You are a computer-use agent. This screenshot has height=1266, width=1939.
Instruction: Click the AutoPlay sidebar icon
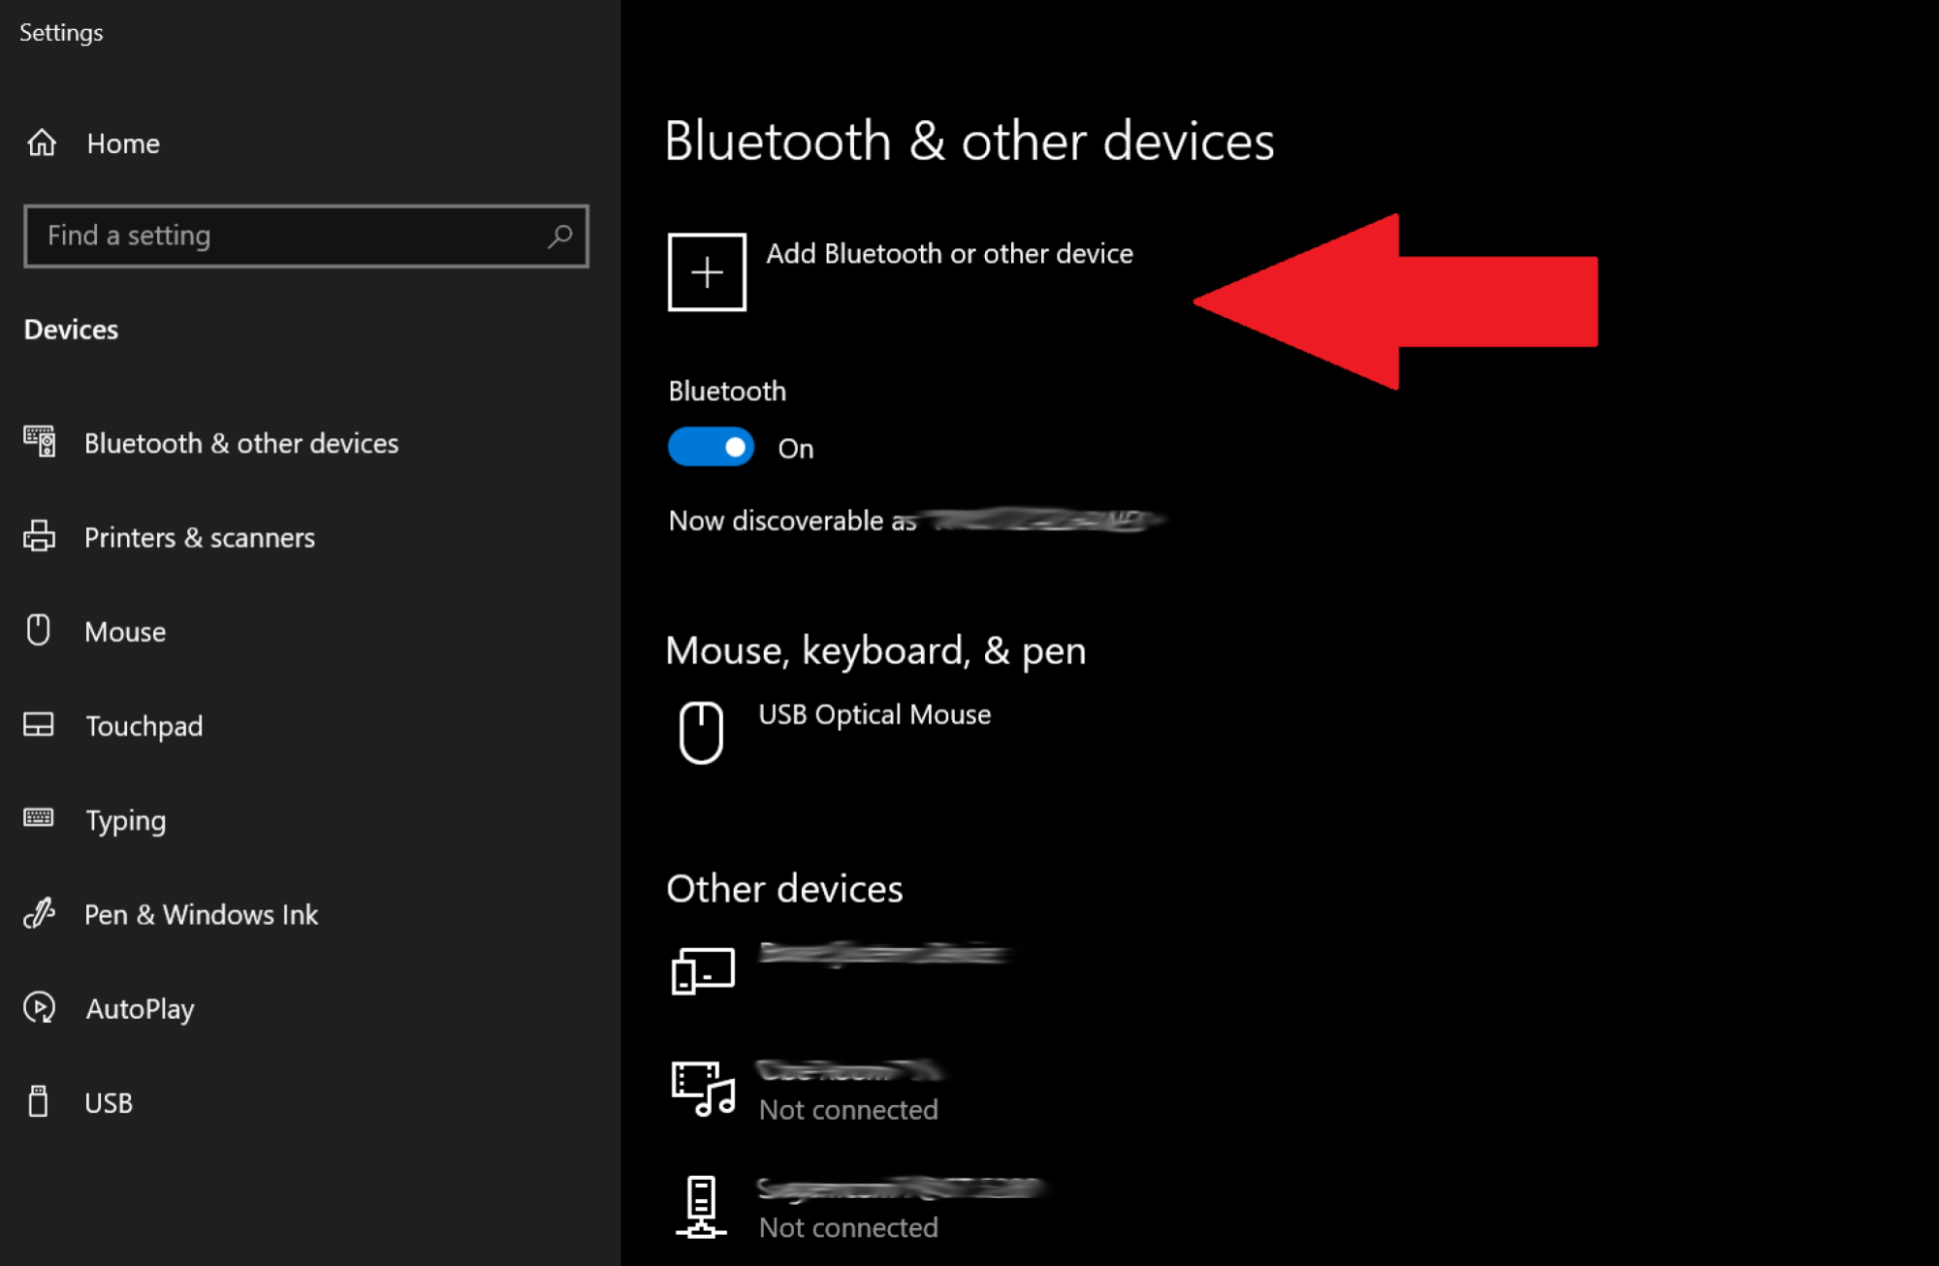click(40, 1008)
